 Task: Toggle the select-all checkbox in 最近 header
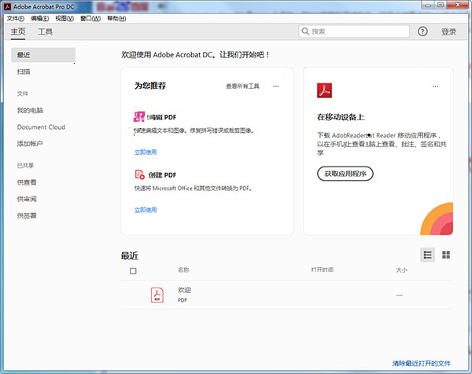pyautogui.click(x=133, y=271)
